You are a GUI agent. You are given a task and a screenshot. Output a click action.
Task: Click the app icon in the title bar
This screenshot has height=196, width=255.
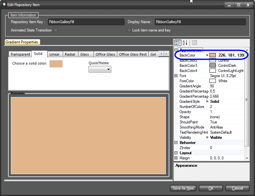tap(4, 4)
